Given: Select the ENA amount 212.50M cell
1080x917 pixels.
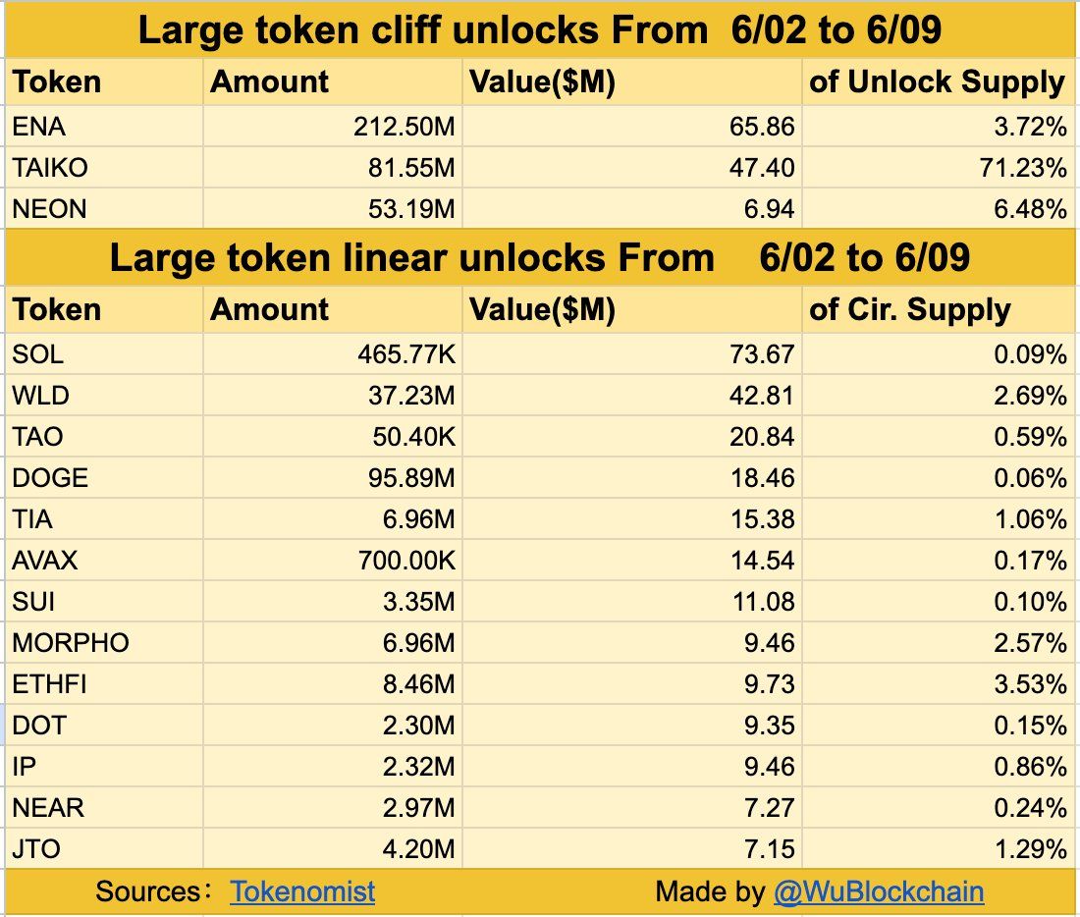Looking at the screenshot, I should click(x=332, y=127).
